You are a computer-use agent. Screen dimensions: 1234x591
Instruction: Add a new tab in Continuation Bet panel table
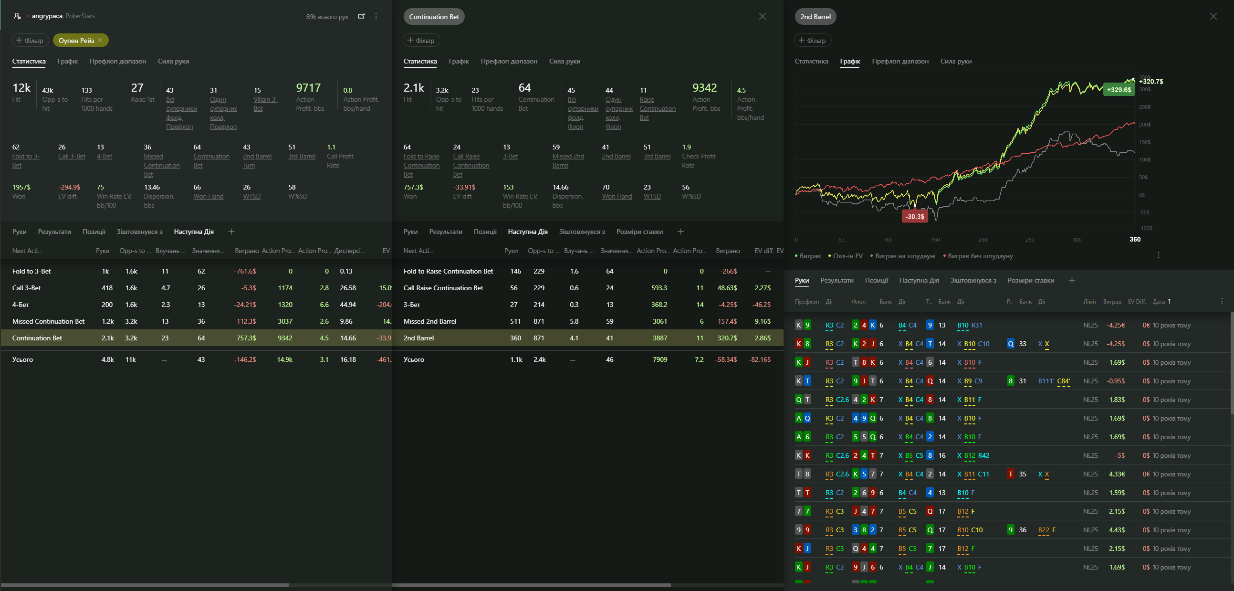[680, 232]
